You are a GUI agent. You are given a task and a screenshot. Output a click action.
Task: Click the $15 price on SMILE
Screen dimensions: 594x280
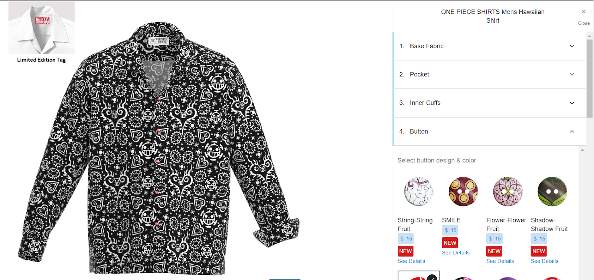tap(450, 230)
